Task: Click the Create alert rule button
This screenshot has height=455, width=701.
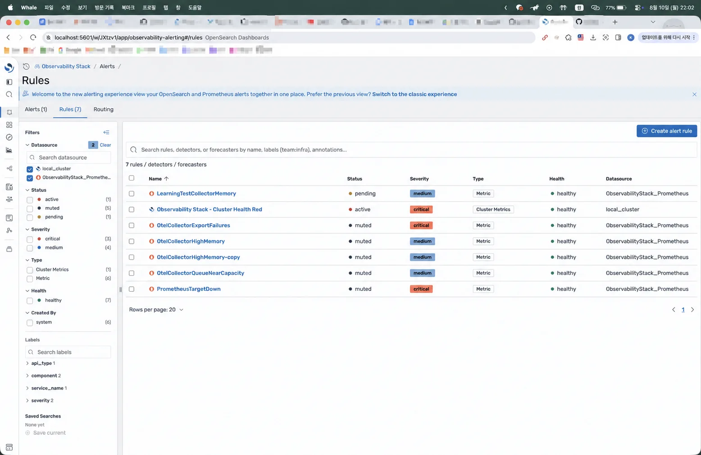Action: coord(667,131)
